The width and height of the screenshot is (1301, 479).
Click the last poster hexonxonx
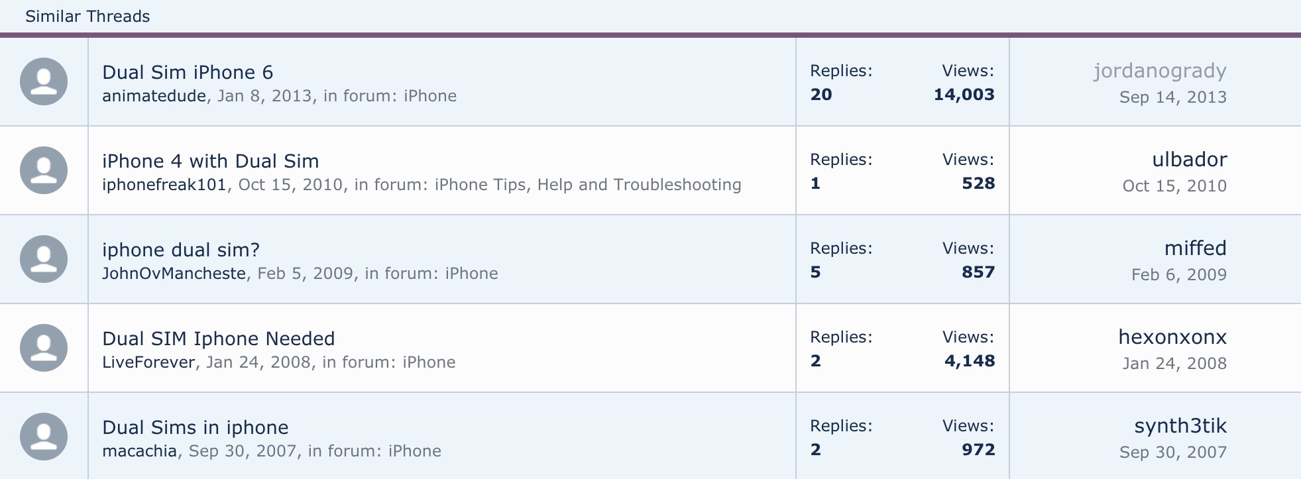1172,337
